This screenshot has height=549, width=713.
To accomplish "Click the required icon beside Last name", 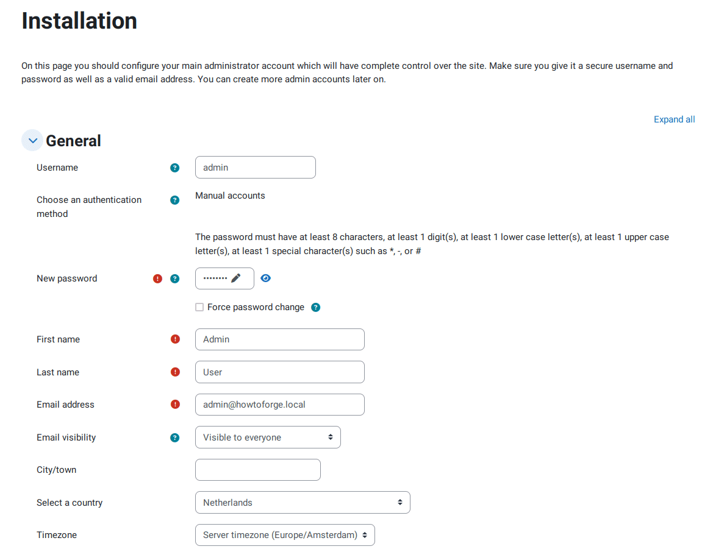I will click(176, 372).
